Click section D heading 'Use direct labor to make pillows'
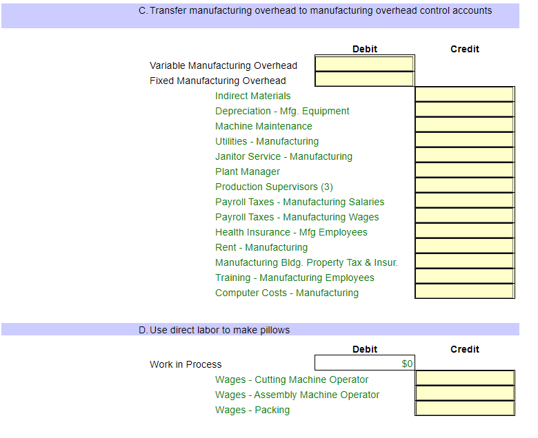The image size is (538, 438). [214, 330]
